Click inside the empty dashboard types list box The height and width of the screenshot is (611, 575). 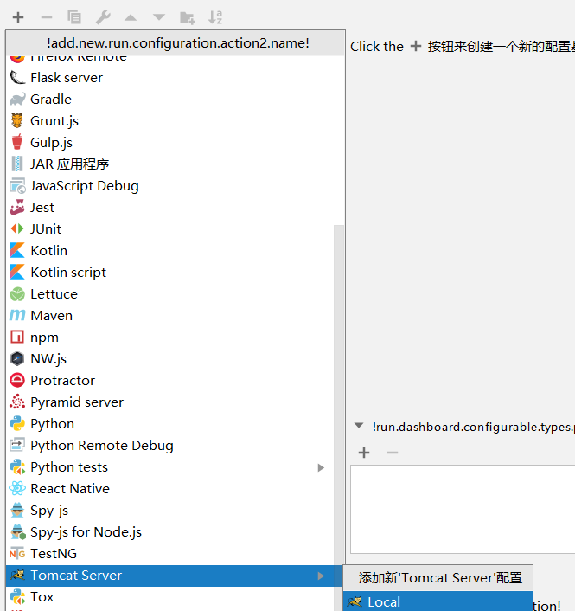[x=463, y=509]
